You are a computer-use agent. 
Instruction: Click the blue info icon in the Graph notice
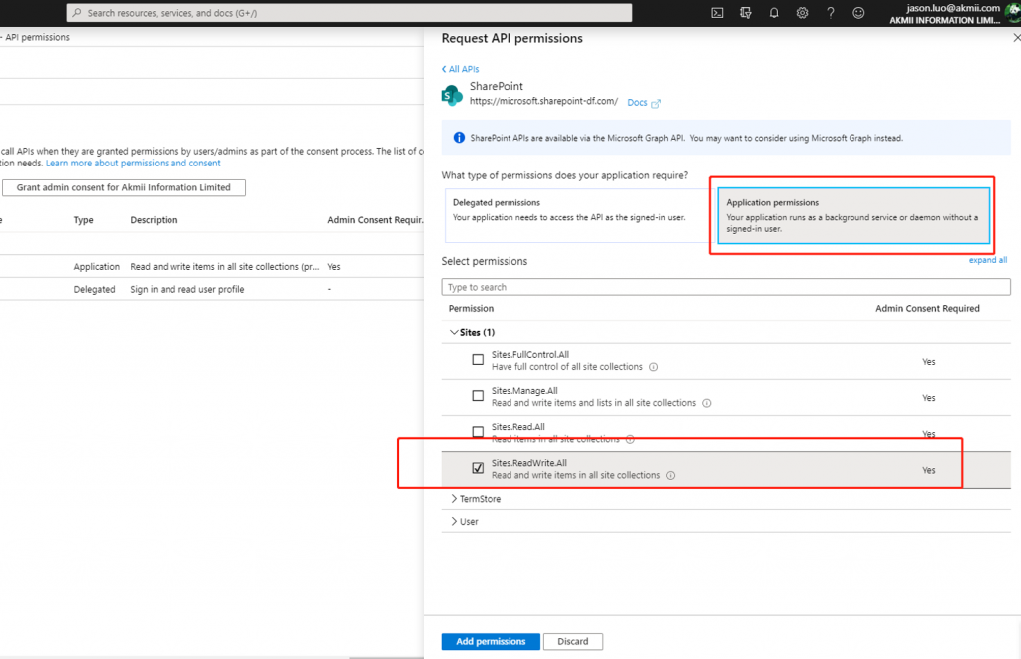point(459,138)
